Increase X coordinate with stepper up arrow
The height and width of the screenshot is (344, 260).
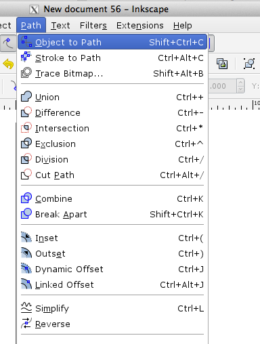(241, 83)
